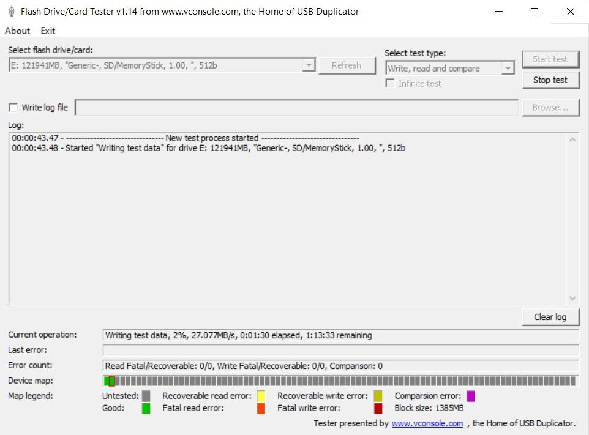Click the olive Recoverable write error swatch
Image resolution: width=589 pixels, height=435 pixels.
point(378,396)
